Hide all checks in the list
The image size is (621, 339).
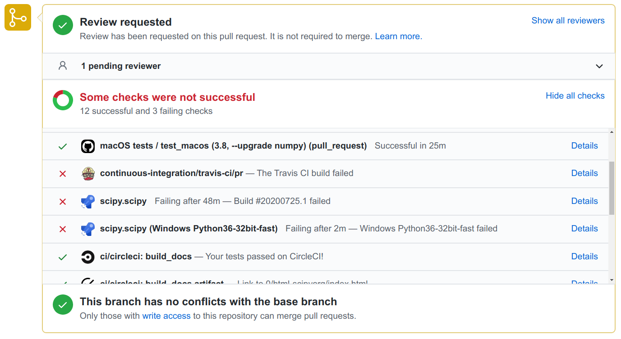click(575, 96)
